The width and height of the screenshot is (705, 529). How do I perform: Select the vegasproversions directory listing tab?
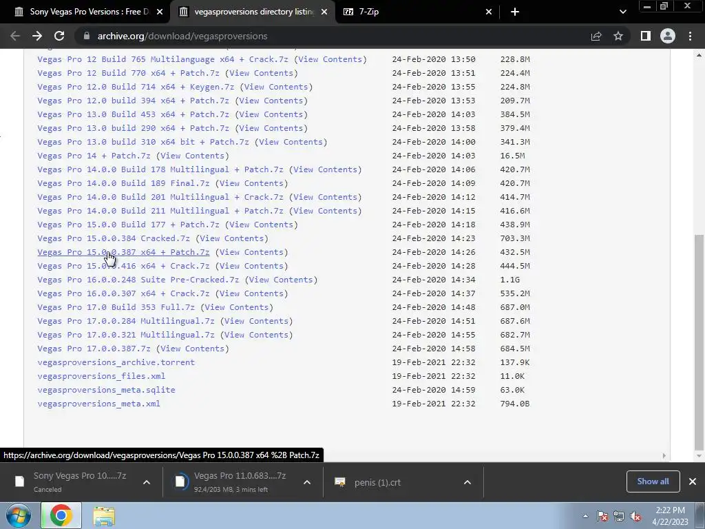(x=253, y=12)
